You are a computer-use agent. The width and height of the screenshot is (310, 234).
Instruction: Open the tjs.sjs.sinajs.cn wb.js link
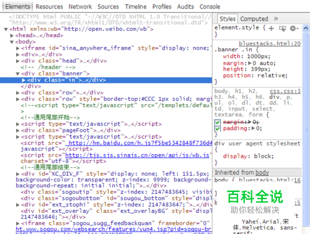pos(138,155)
